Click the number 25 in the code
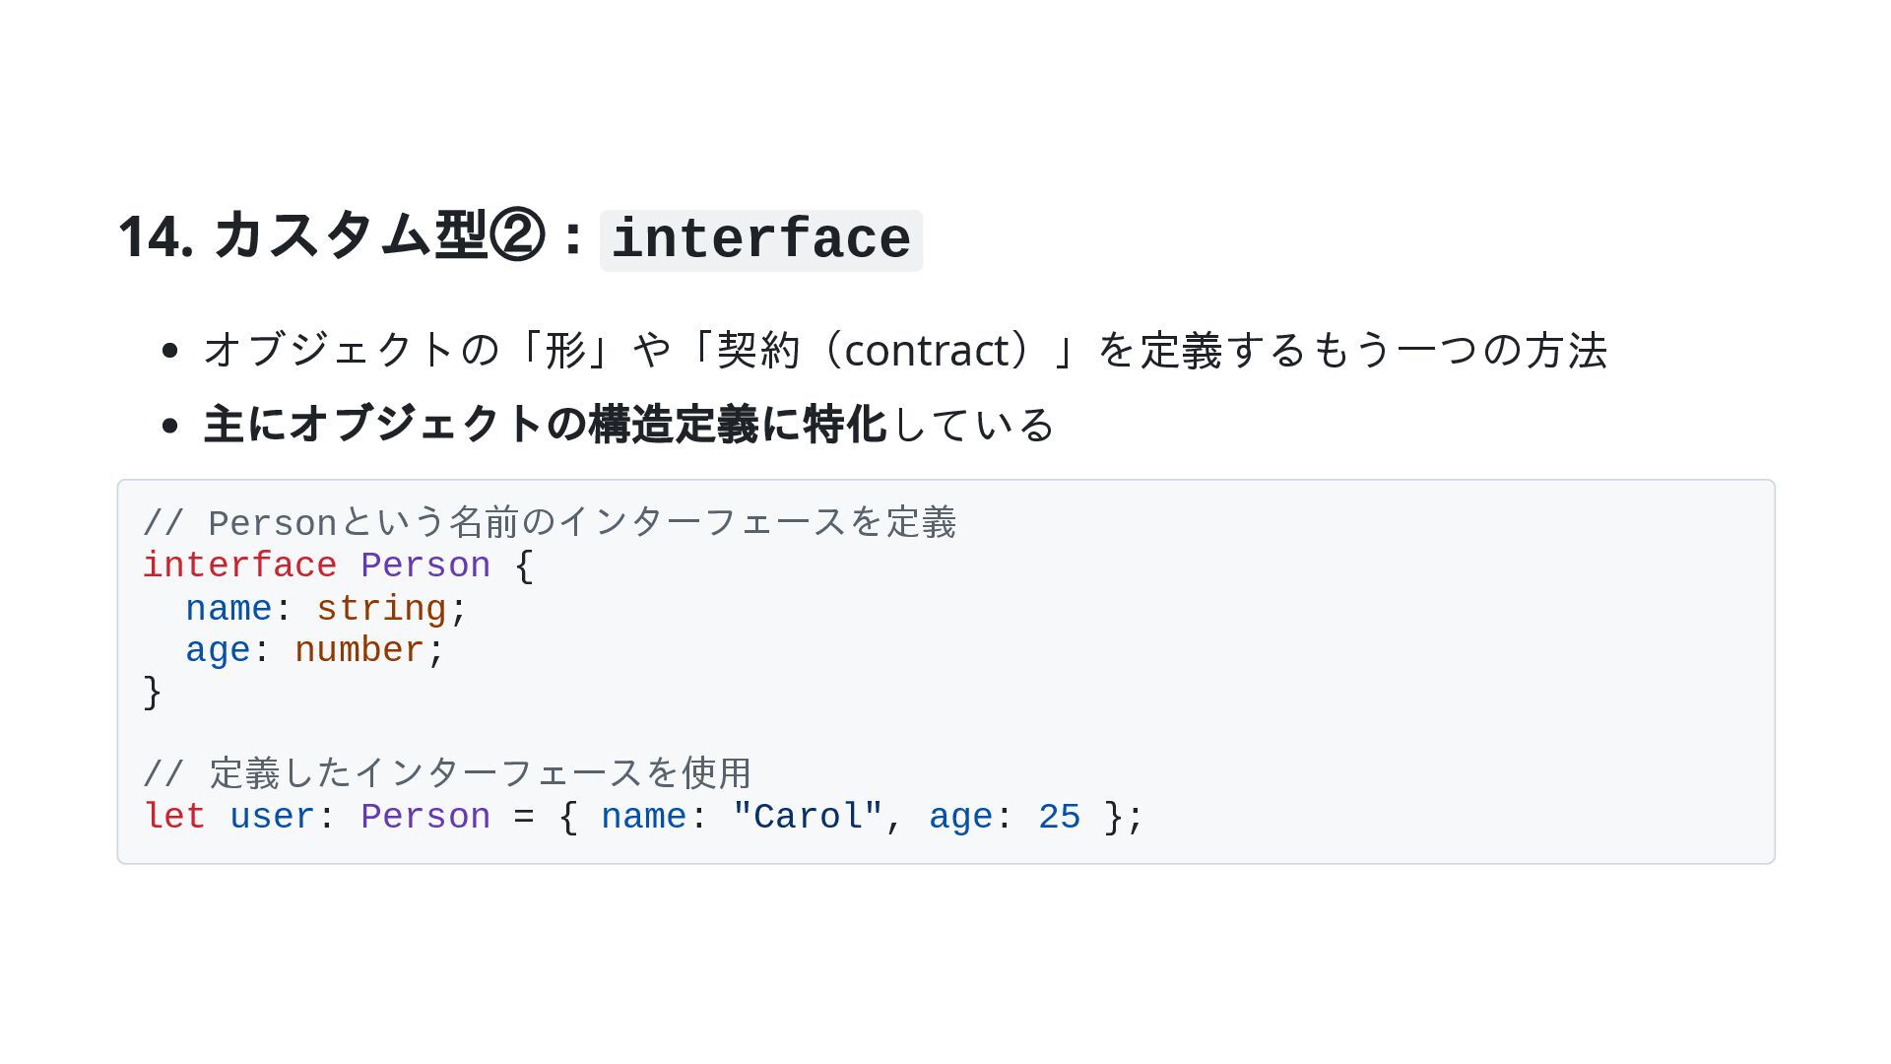This screenshot has width=1891, height=1064. pyautogui.click(x=1060, y=817)
